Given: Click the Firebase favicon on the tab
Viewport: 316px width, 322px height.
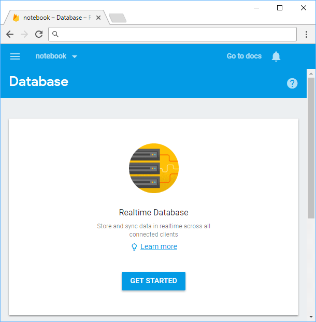Looking at the screenshot, I should tap(16, 18).
